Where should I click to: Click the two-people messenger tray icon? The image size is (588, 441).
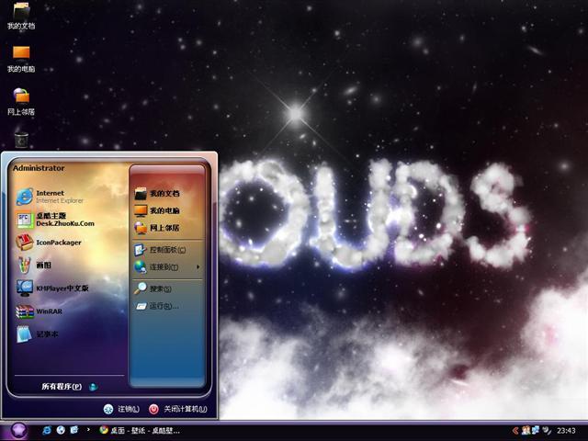pos(526,431)
